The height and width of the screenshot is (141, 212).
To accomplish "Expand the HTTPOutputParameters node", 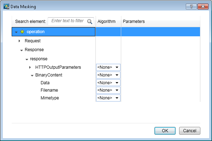I will (x=30, y=67).
